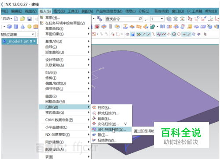Select the Block primitive icon

coord(9,27)
